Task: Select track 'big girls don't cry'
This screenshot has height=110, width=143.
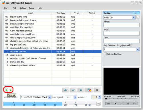Action: tap(53, 45)
